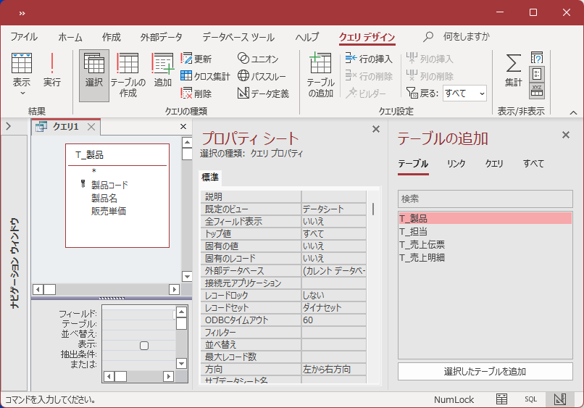Click the レコードセット value ダイナセット
Image resolution: width=584 pixels, height=408 pixels.
[334, 307]
